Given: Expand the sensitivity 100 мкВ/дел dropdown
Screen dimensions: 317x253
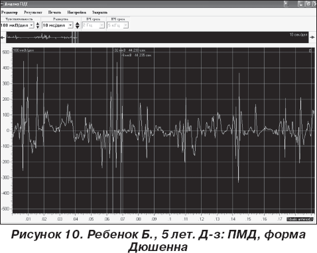Looking at the screenshot, I should 31,25.
